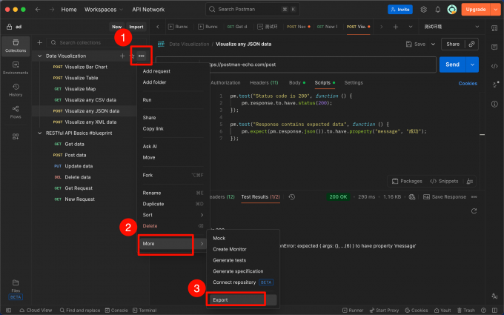Image resolution: width=504 pixels, height=315 pixels.
Task: Open the Console in status bar
Action: coord(116,310)
